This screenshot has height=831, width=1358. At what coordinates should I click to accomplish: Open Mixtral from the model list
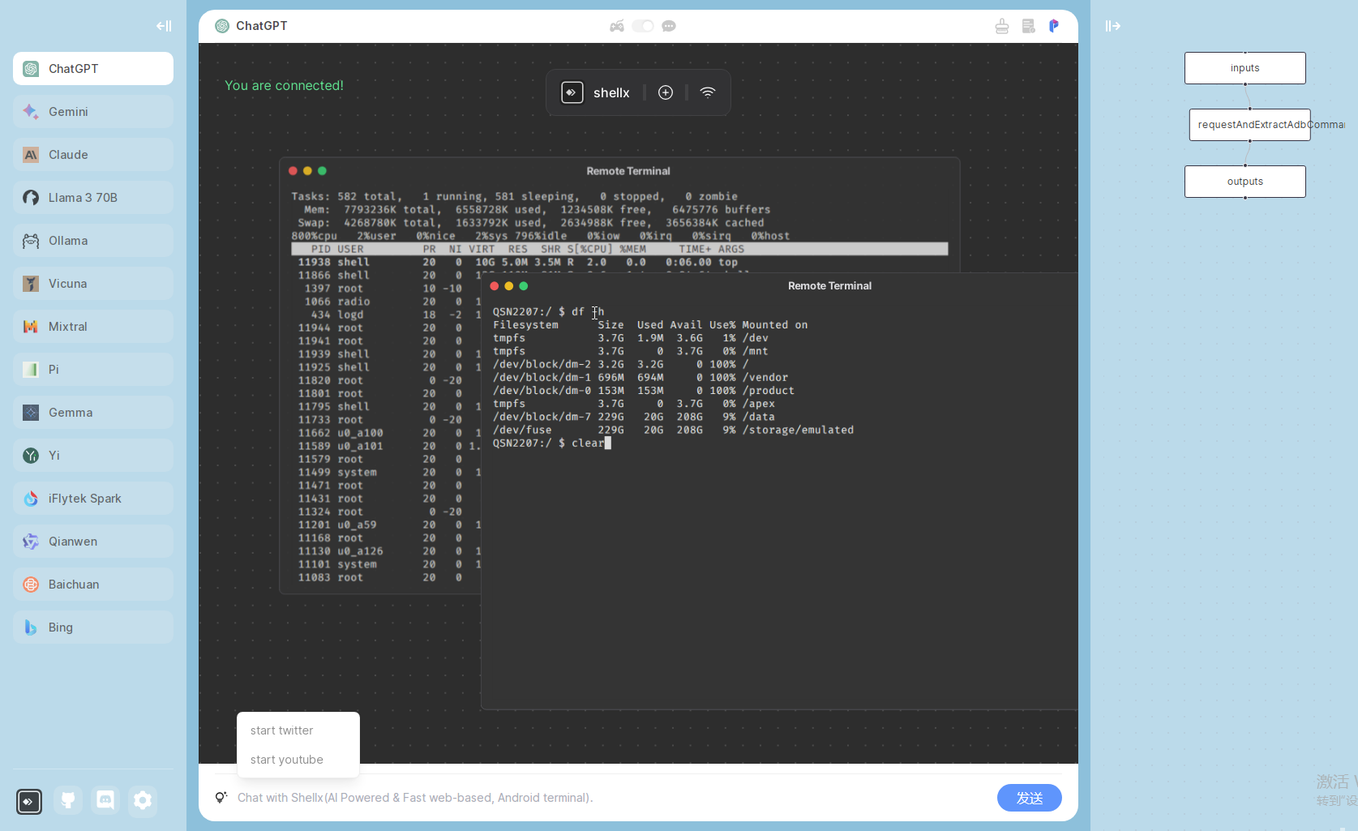(93, 327)
